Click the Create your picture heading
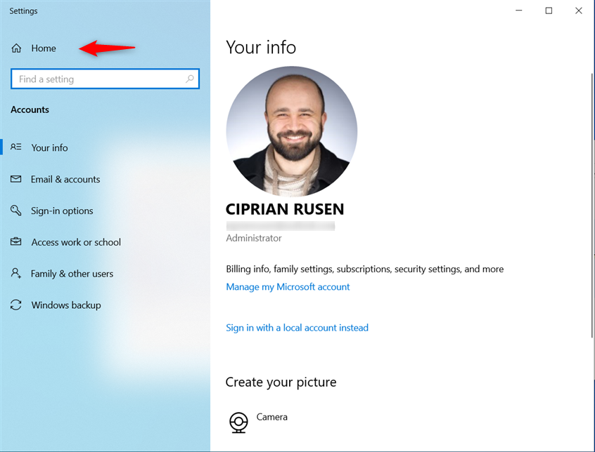 tap(281, 383)
